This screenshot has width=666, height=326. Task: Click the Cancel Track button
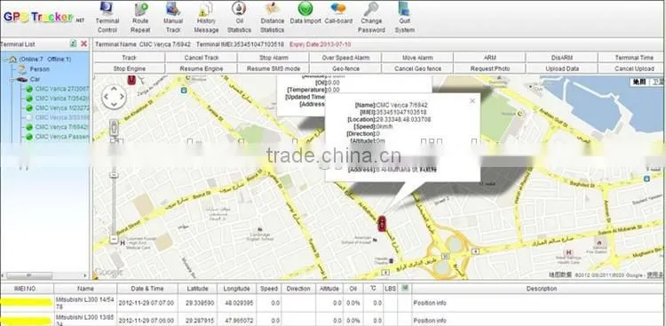[x=202, y=58]
